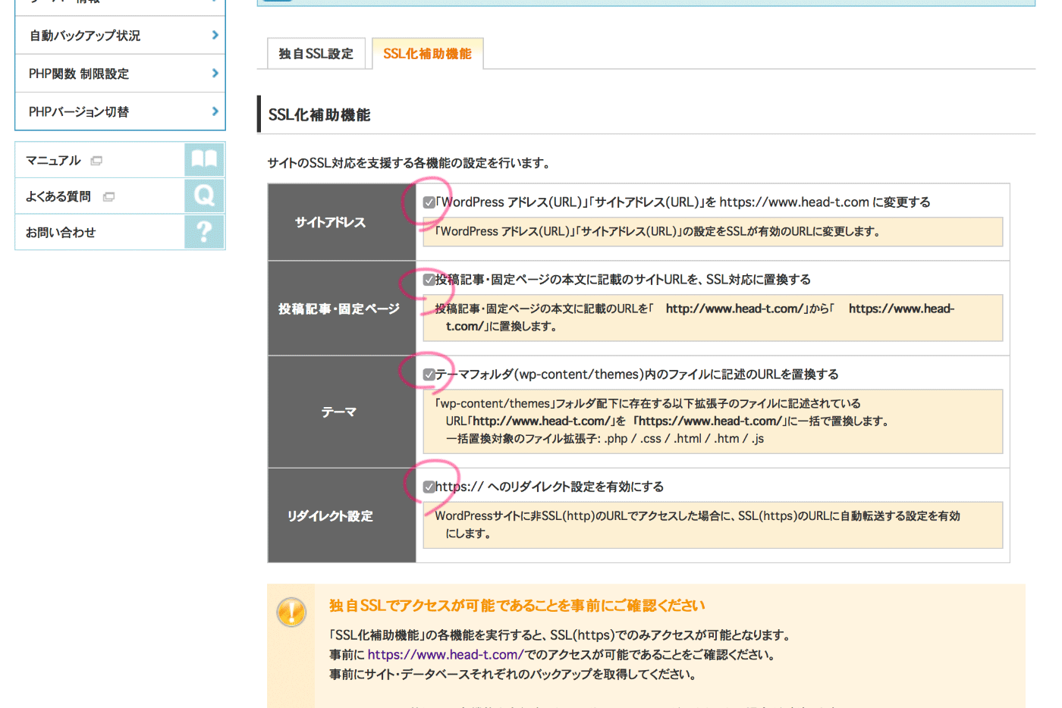
Task: Open PHP関数 制限設定 menu item
Action: coord(120,74)
